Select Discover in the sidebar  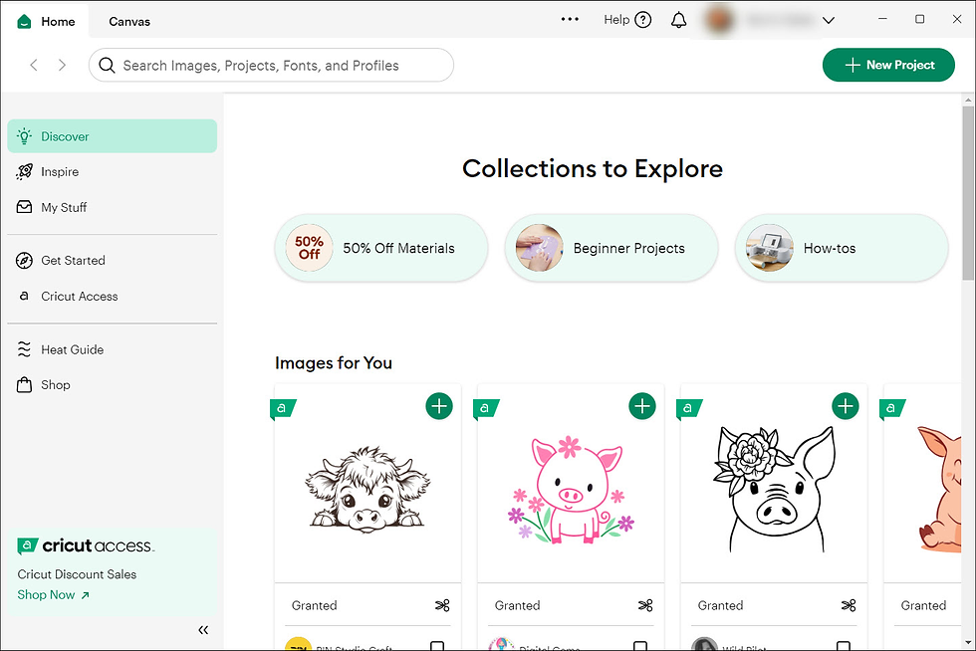112,136
